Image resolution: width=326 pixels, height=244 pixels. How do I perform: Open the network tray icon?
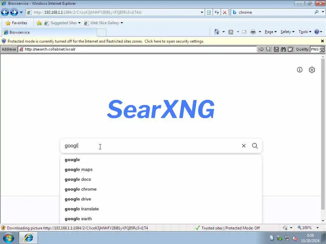tap(287, 238)
